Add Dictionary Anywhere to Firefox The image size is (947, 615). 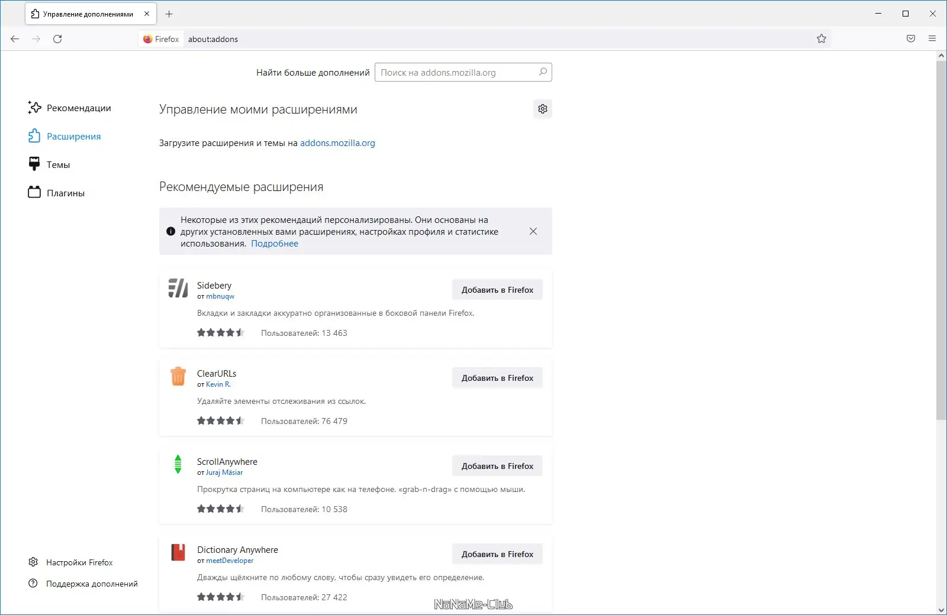(497, 554)
